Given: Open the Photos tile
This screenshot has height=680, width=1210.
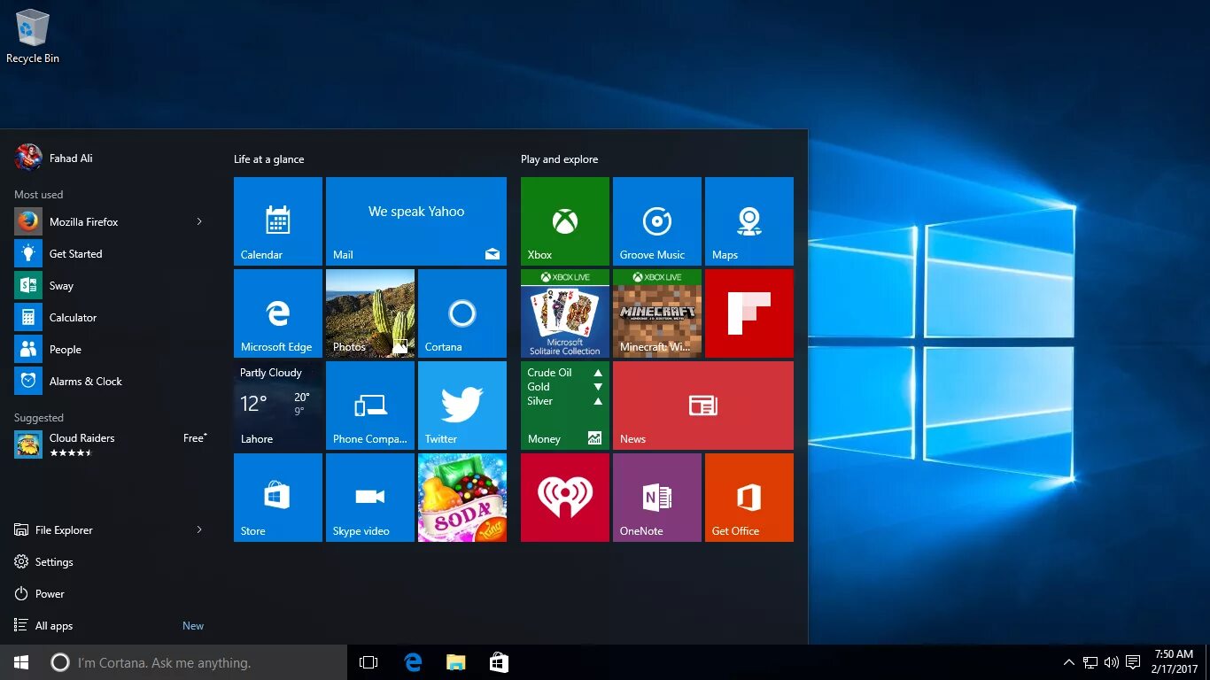Looking at the screenshot, I should click(370, 313).
